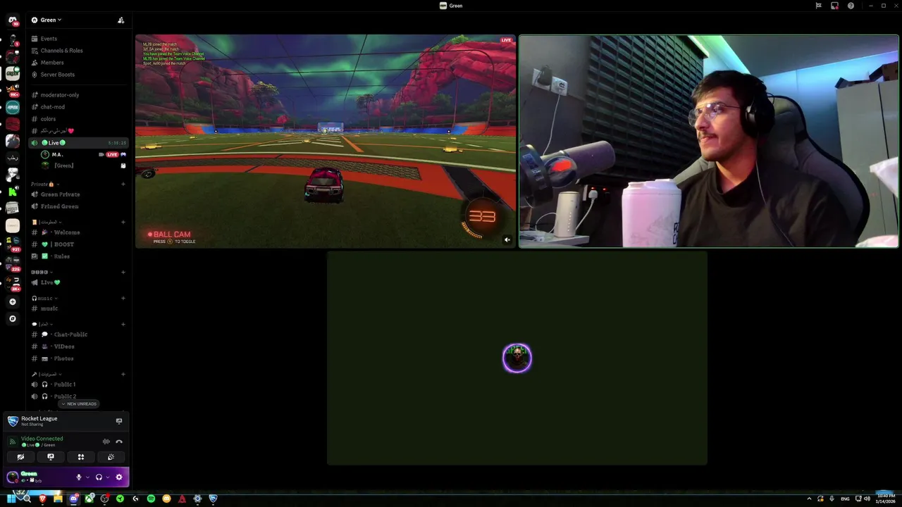Open the Events menu item
902x507 pixels.
pos(78,39)
